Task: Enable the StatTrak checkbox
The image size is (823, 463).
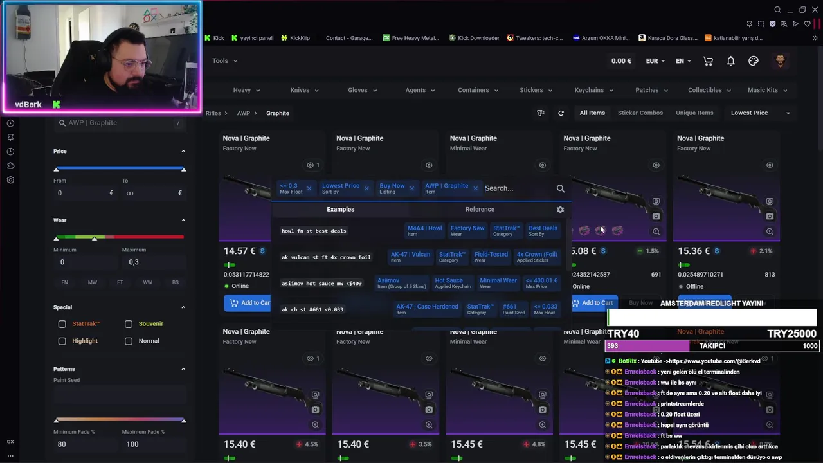Action: (62, 324)
